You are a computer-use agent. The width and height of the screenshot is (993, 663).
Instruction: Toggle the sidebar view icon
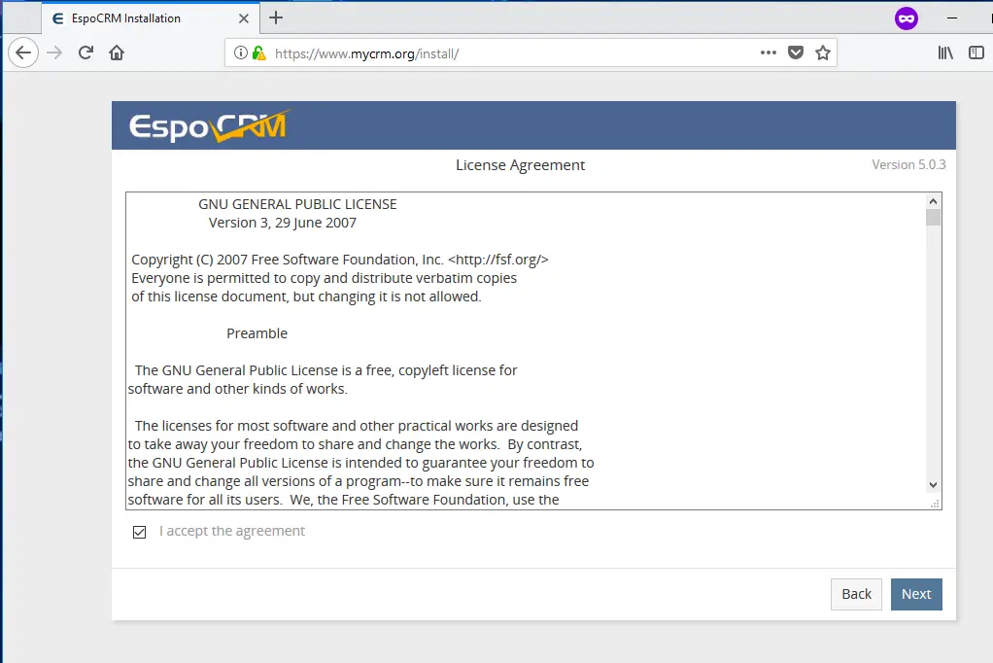click(976, 52)
